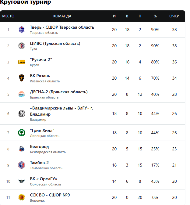Click the ЦИВС team logo icon
Screen dimensions: 190x205
coord(22,46)
